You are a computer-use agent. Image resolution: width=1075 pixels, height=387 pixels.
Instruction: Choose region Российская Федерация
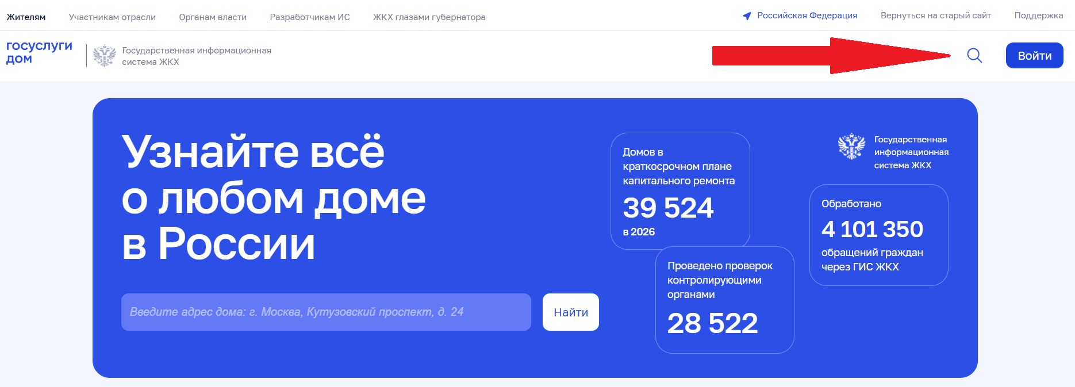point(807,16)
